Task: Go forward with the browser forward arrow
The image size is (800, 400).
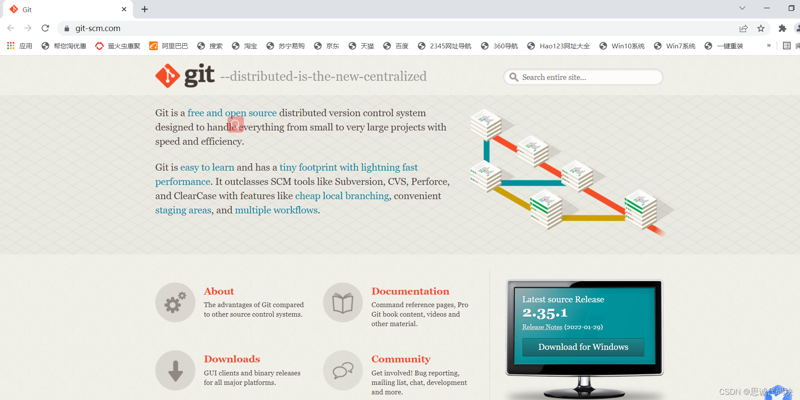Action: [28, 28]
